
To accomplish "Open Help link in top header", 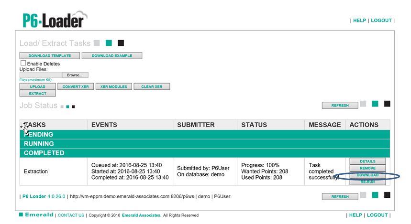I will click(359, 21).
